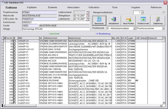Increase the Mengenmultiplikator spinner value
168x109 pixels.
(x=142, y=12)
